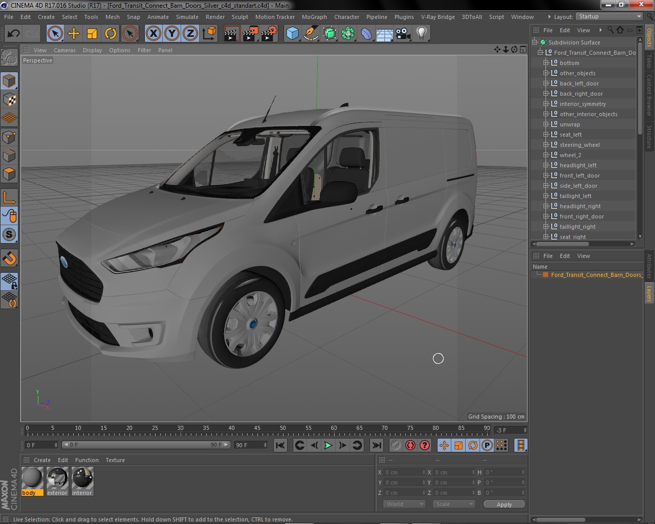655x524 pixels.
Task: Switch to Model mode icon
Action: [9, 81]
